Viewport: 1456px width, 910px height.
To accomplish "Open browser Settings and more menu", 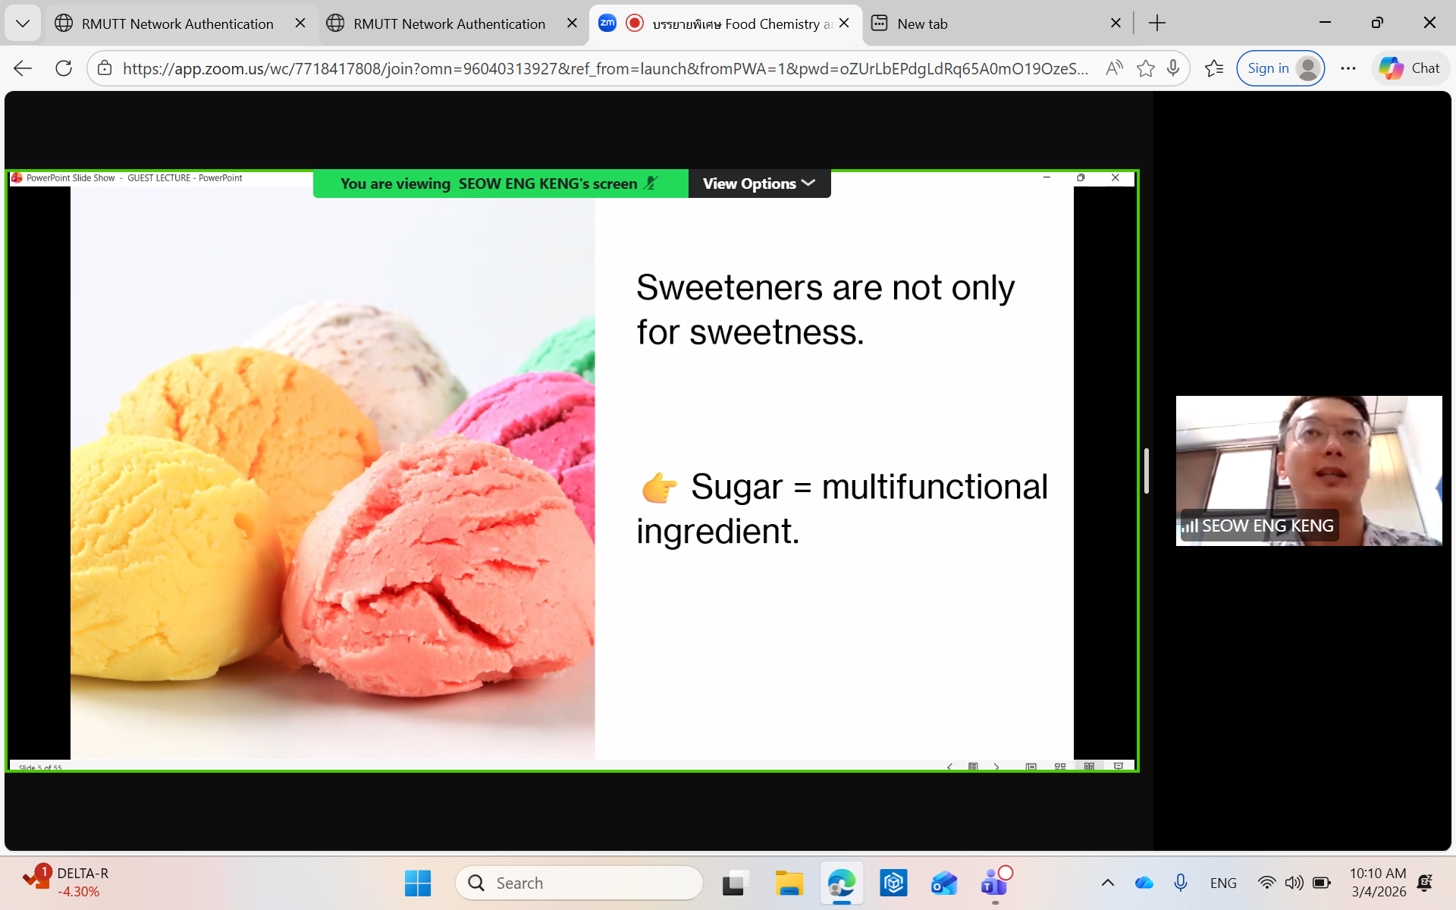I will coord(1348,68).
